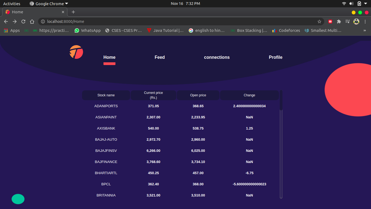Click the change value 2.400000000000034

click(x=249, y=106)
